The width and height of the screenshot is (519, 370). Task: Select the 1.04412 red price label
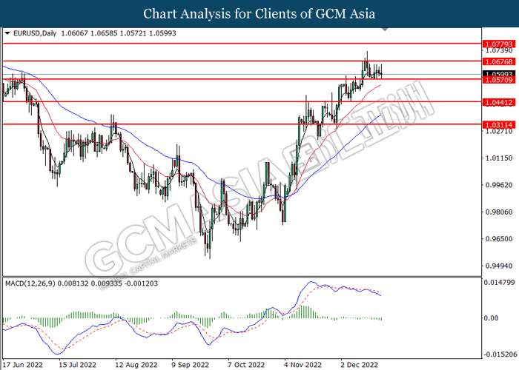click(x=499, y=102)
